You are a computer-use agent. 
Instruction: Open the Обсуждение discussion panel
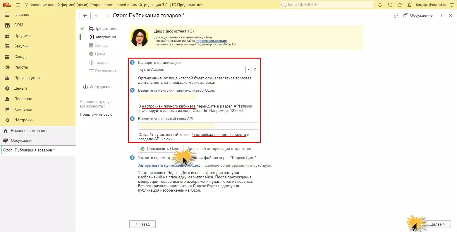tap(418, 16)
